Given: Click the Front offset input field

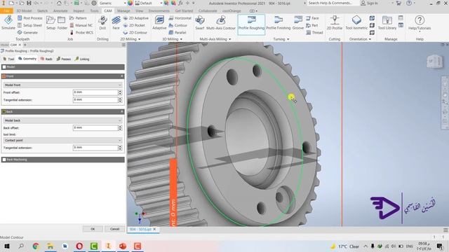Looking at the screenshot, I should tap(95, 92).
